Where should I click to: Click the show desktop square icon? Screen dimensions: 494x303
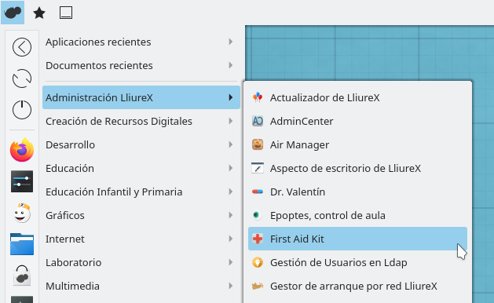pyautogui.click(x=66, y=13)
